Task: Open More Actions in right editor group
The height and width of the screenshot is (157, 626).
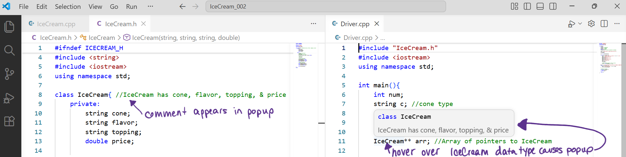Action: 617,24
